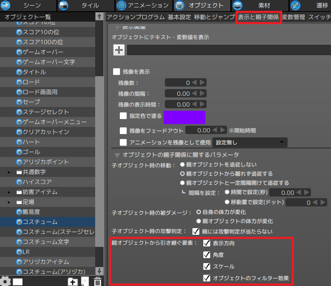
Task: Choose 親オブジェクトの体力が変化 for damage
Action: tap(199, 221)
